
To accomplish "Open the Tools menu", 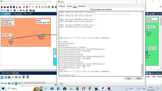I will tap(23, 4).
